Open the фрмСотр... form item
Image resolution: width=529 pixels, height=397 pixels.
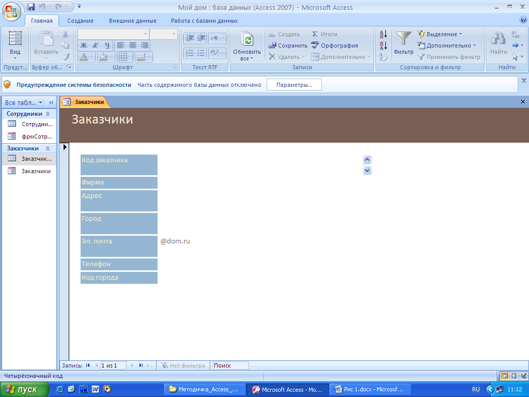tap(29, 136)
